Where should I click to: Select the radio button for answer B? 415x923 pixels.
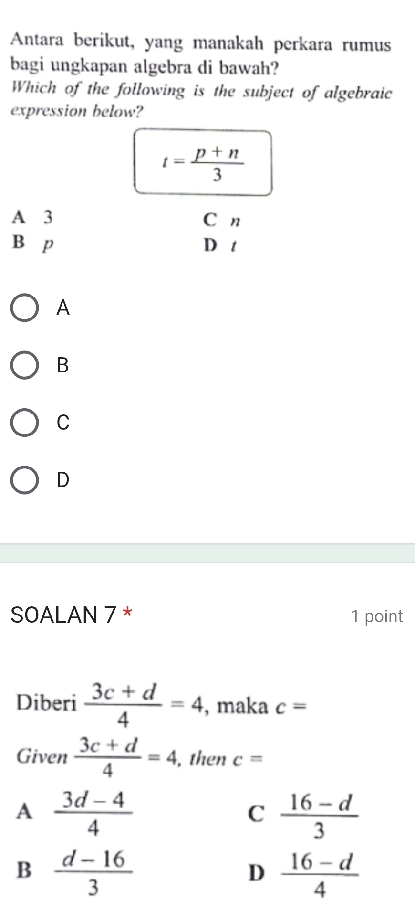point(24,366)
